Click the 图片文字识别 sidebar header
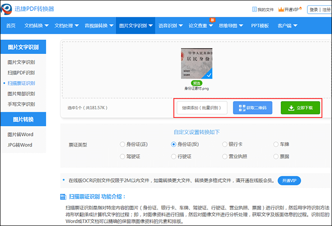332x226 pixels. 23,47
